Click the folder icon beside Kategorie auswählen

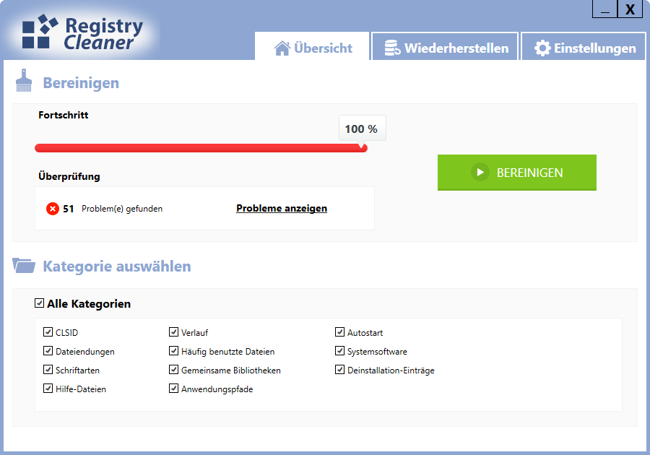[24, 266]
